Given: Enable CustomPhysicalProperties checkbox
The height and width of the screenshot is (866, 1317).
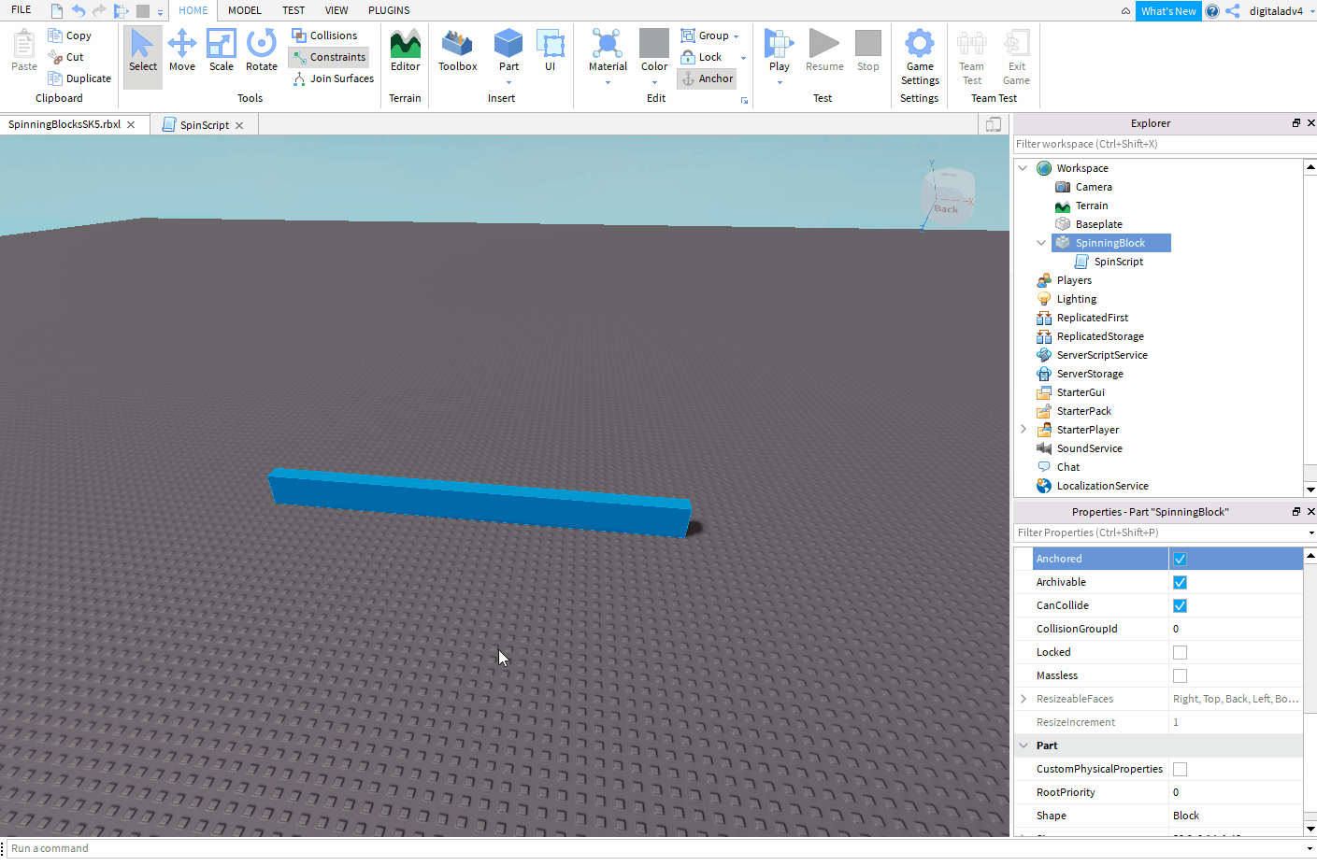Looking at the screenshot, I should click(x=1180, y=769).
